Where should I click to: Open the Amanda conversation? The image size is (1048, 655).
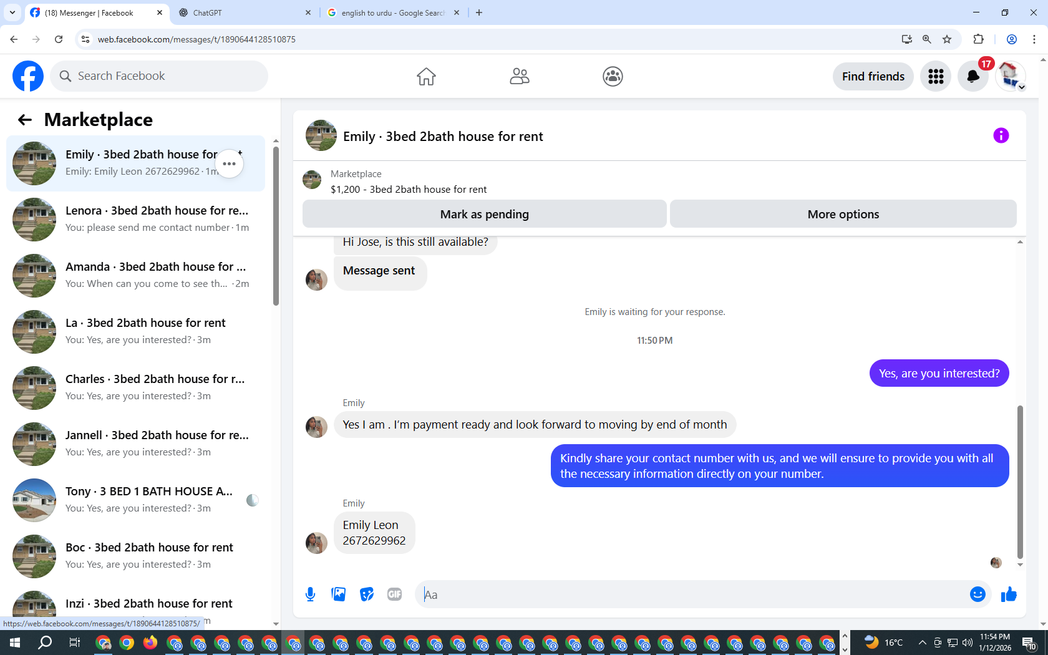coord(136,276)
